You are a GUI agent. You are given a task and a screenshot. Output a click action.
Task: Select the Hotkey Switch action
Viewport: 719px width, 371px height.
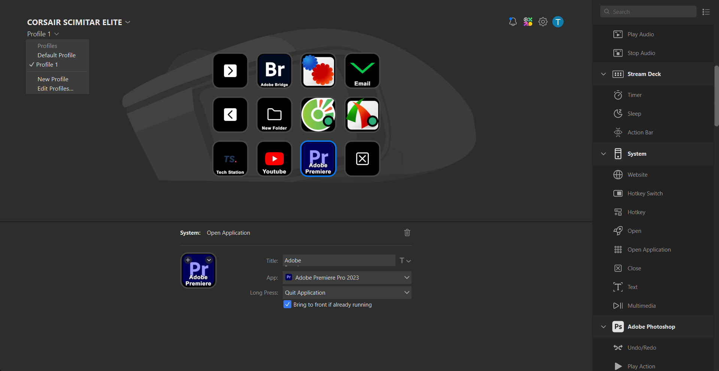[645, 194]
